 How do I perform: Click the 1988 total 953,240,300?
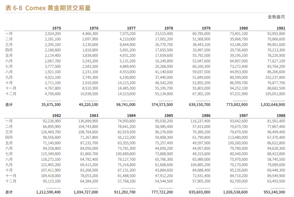click(x=274, y=192)
